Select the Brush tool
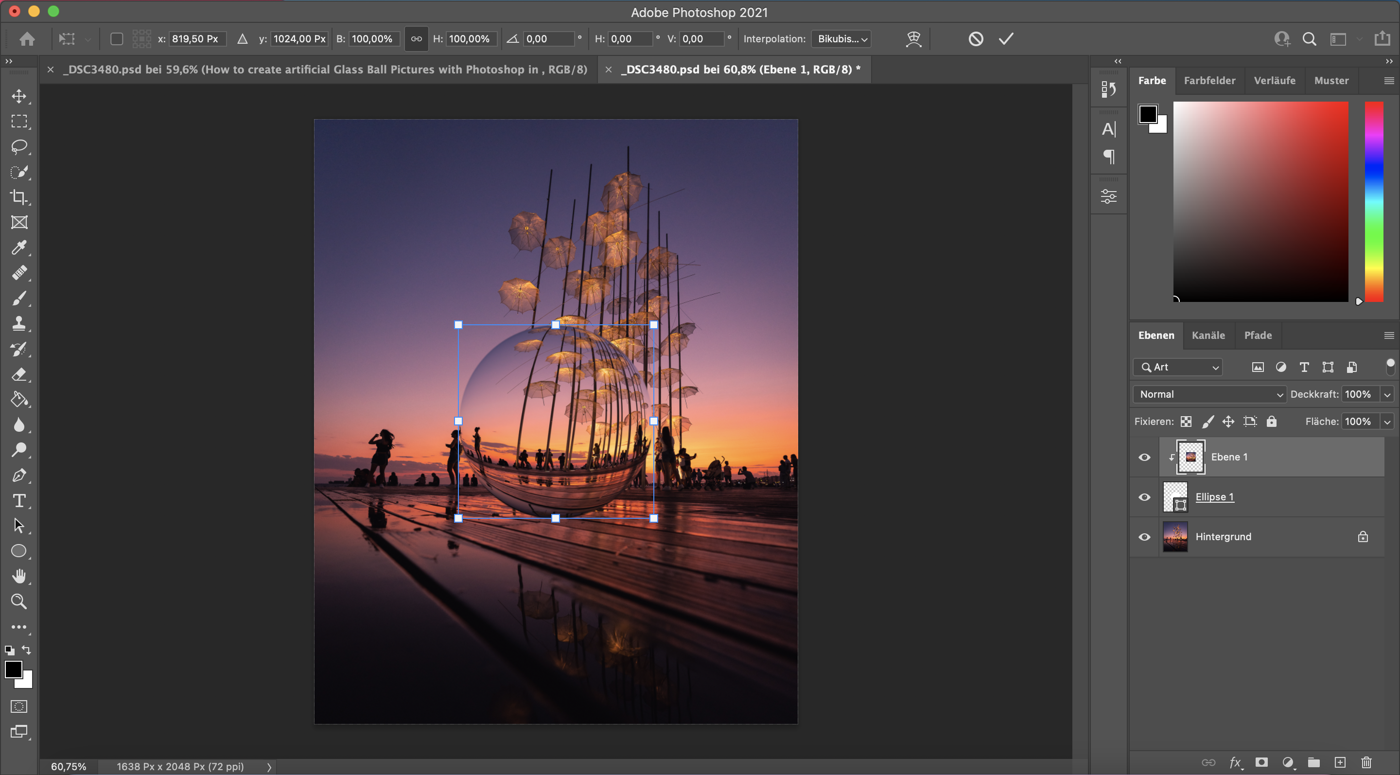This screenshot has width=1400, height=775. tap(19, 299)
